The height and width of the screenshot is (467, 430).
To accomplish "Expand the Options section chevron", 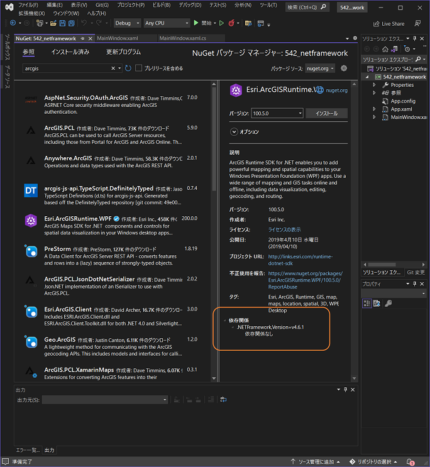I will 234,131.
